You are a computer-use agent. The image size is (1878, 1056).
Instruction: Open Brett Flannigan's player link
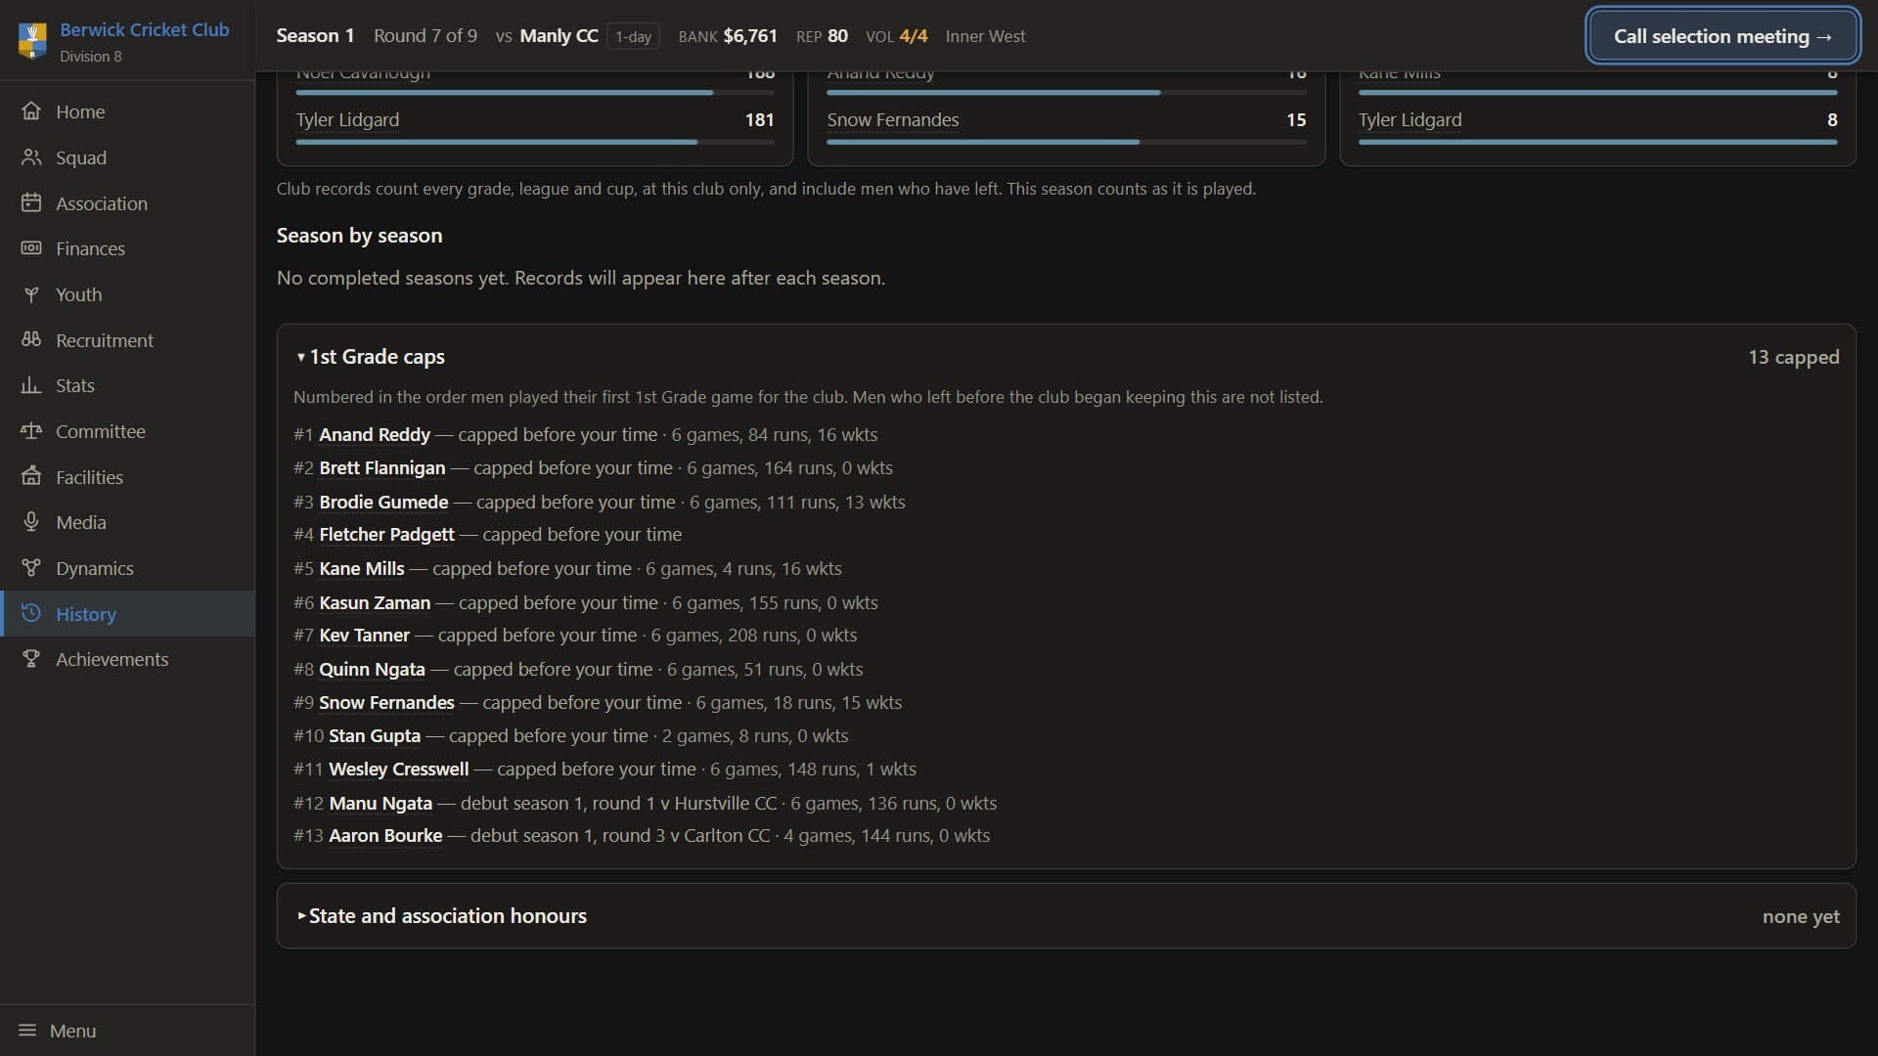click(x=382, y=468)
